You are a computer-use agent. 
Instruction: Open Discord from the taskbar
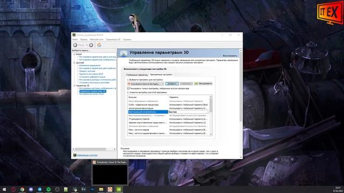coord(31,189)
